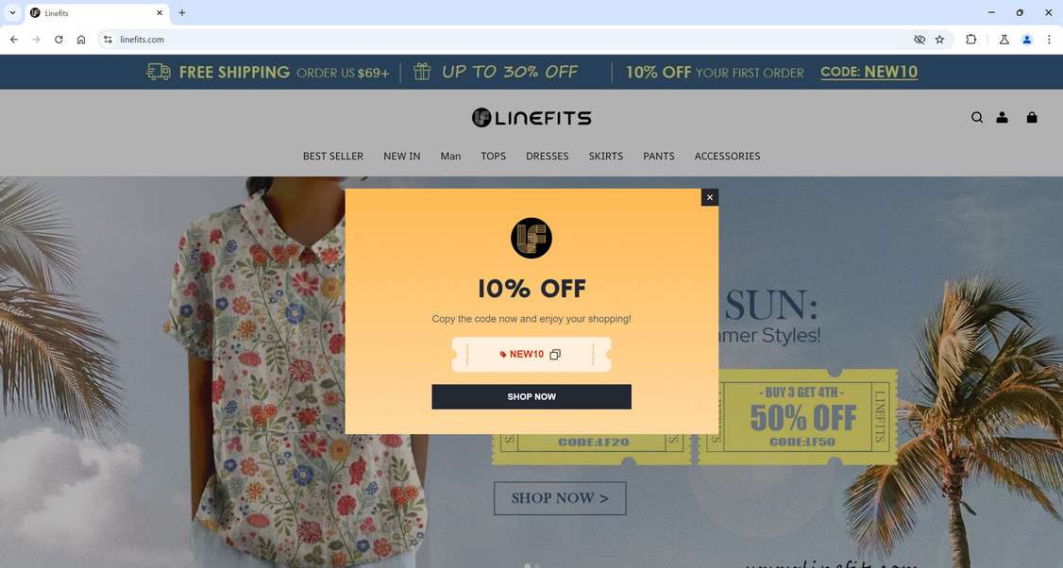Open the account profile icon

point(1002,117)
